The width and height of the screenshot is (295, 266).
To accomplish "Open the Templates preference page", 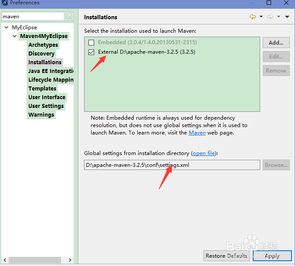I will click(42, 88).
